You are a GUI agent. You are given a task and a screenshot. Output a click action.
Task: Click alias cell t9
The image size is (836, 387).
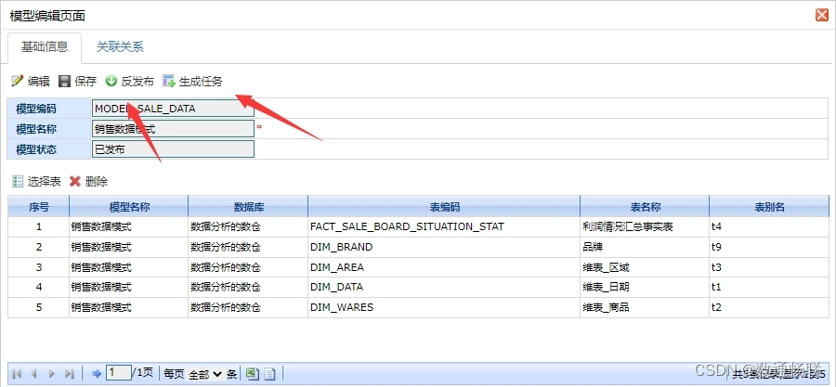769,247
